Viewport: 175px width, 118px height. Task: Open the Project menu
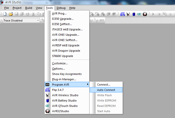(x=17, y=8)
